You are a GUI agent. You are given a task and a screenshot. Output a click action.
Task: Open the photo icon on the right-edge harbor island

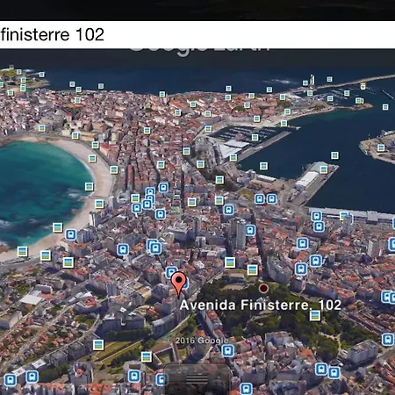[x=381, y=147]
